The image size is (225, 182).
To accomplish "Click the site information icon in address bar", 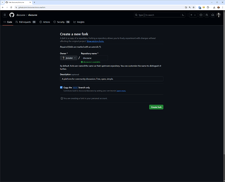I will coord(16,7).
